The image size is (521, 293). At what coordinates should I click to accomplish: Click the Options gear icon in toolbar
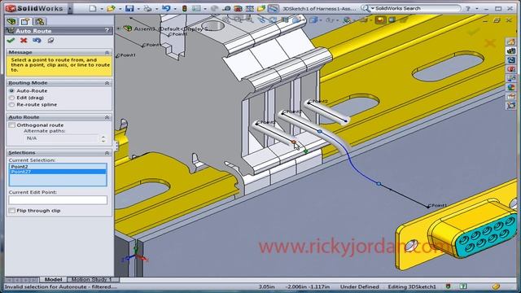[x=196, y=8]
